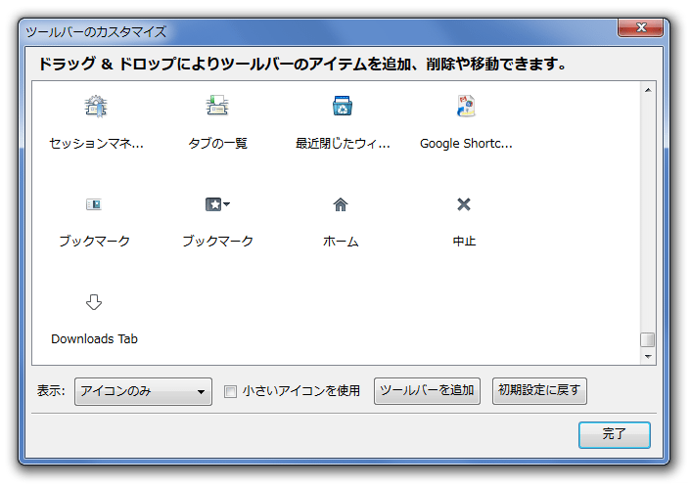691x488 pixels.
Task: Click the 初期設定に戻す button
Action: tap(539, 390)
